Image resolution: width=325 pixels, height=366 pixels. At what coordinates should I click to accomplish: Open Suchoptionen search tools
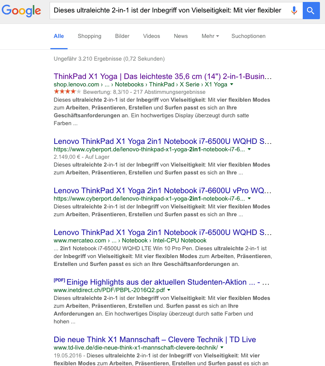tap(248, 36)
